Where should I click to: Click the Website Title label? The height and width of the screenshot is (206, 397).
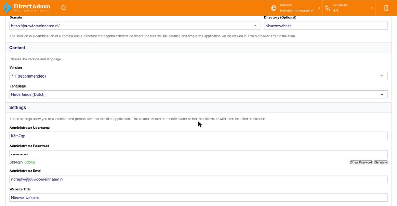[x=20, y=189]
